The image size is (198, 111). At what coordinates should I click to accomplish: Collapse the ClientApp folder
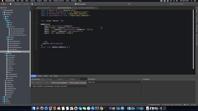click(x=3, y=14)
